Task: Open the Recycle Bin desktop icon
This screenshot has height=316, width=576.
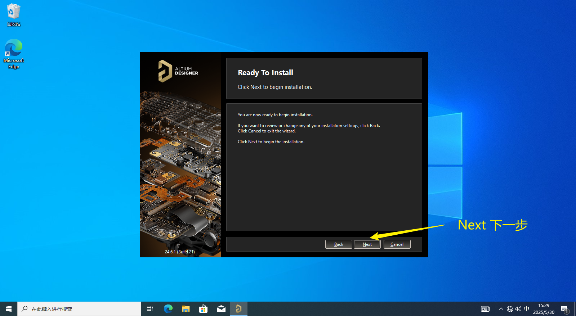Action: (14, 15)
